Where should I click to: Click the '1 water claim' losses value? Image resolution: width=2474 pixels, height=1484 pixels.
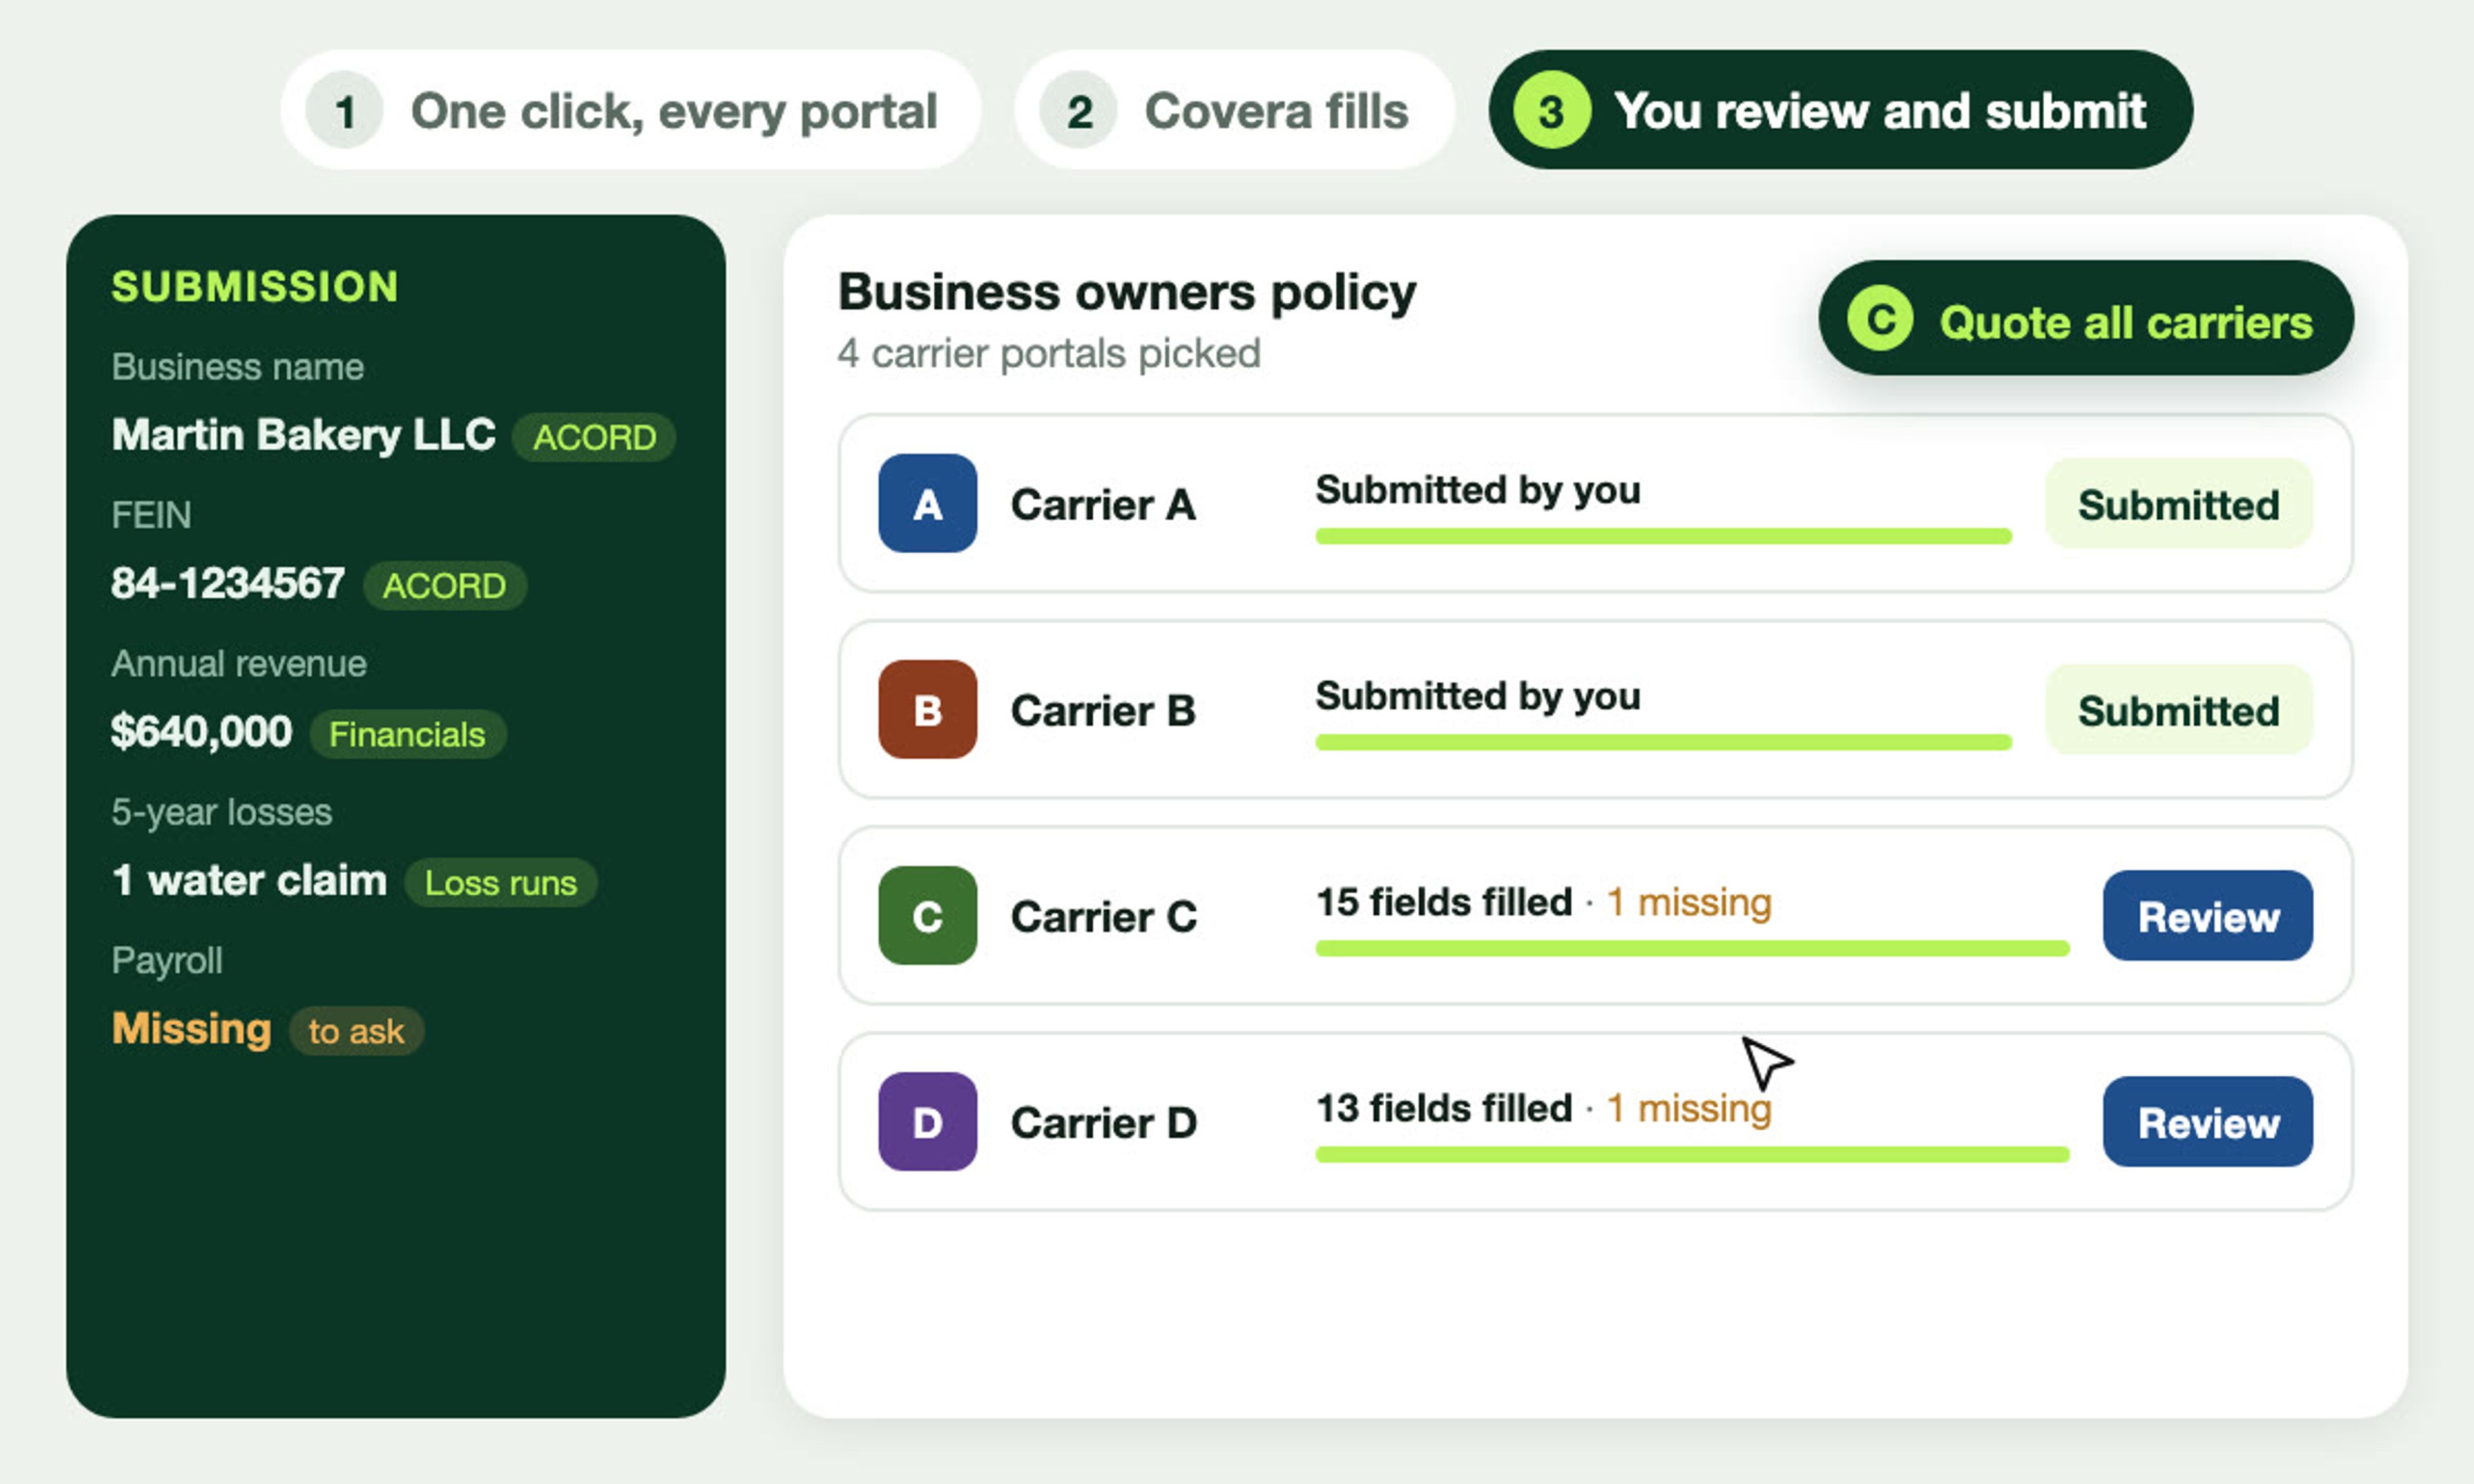coord(249,880)
